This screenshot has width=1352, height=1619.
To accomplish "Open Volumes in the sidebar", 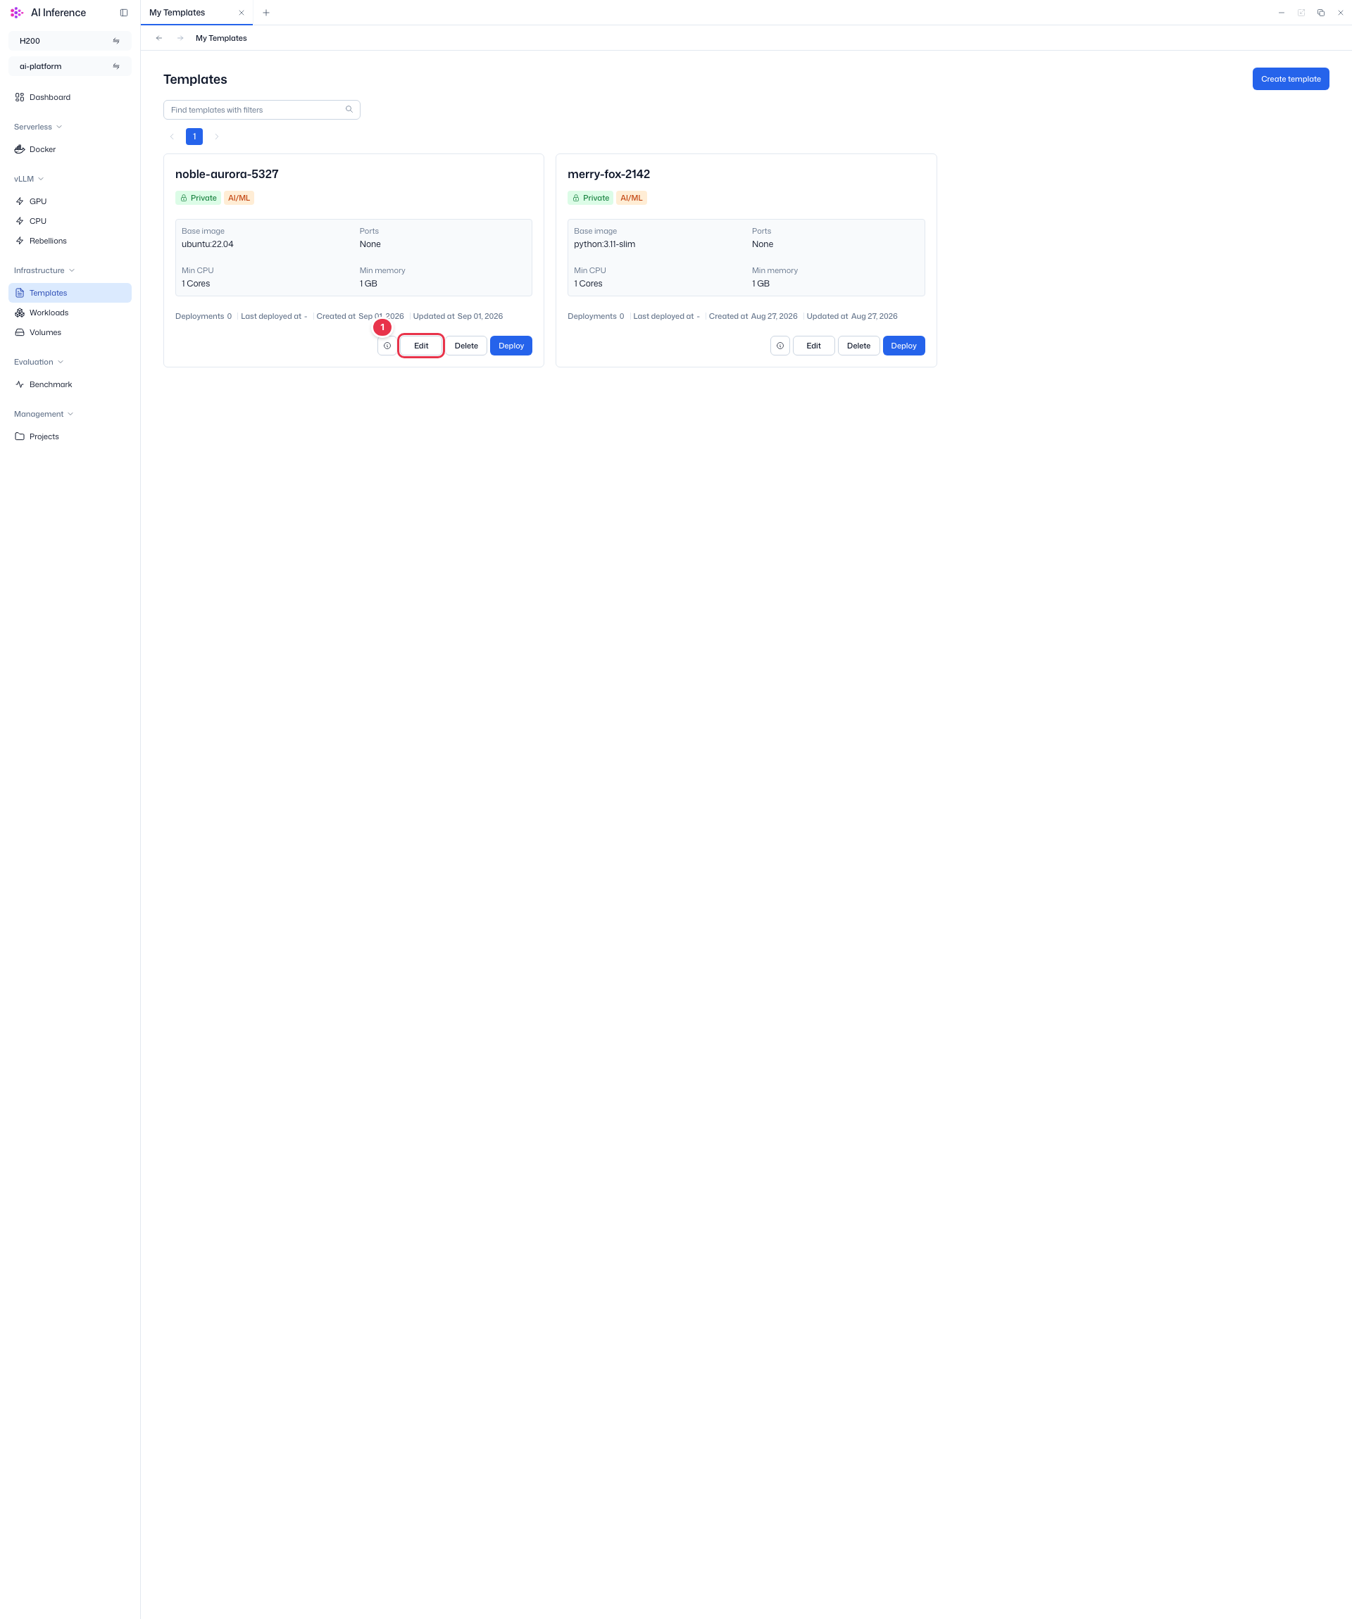I will click(x=70, y=332).
